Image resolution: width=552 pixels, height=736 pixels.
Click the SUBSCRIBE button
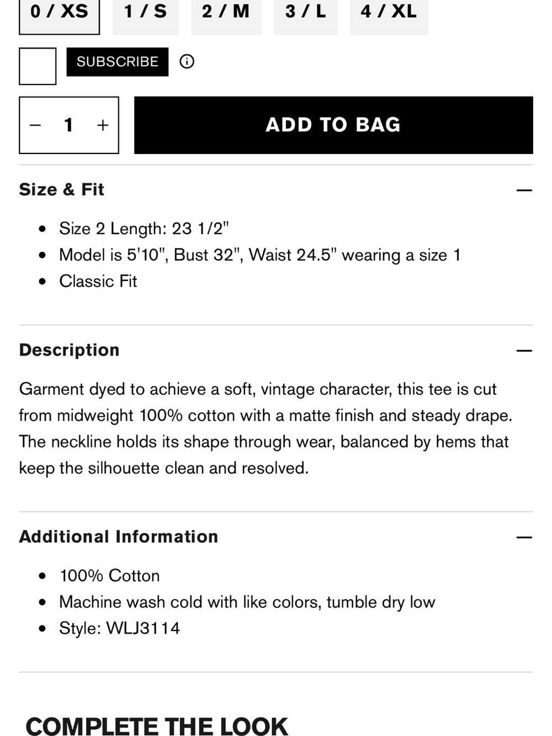tap(118, 62)
